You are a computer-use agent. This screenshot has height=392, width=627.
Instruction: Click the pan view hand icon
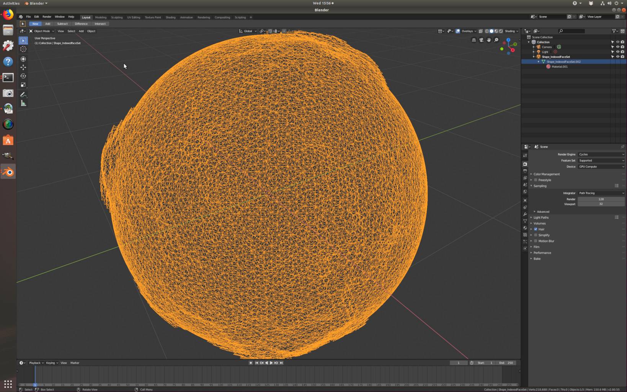click(x=489, y=40)
